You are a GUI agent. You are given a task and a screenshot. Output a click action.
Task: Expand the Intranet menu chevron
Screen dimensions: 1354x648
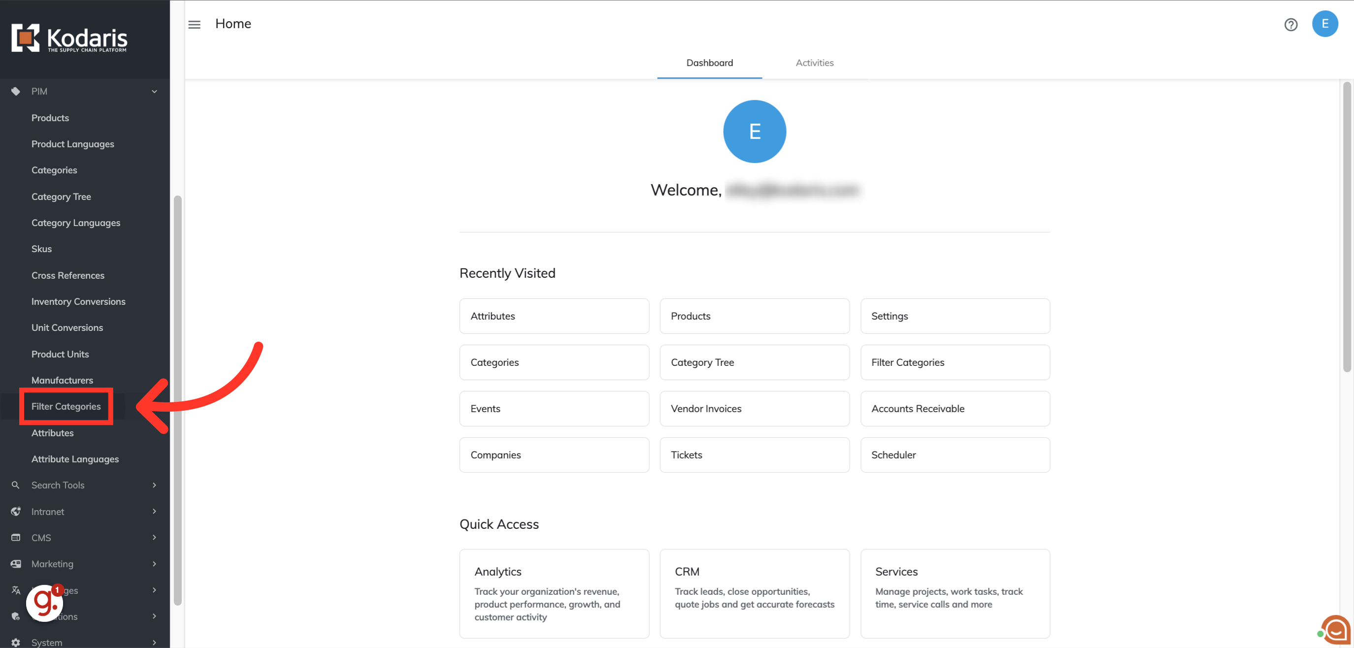155,511
